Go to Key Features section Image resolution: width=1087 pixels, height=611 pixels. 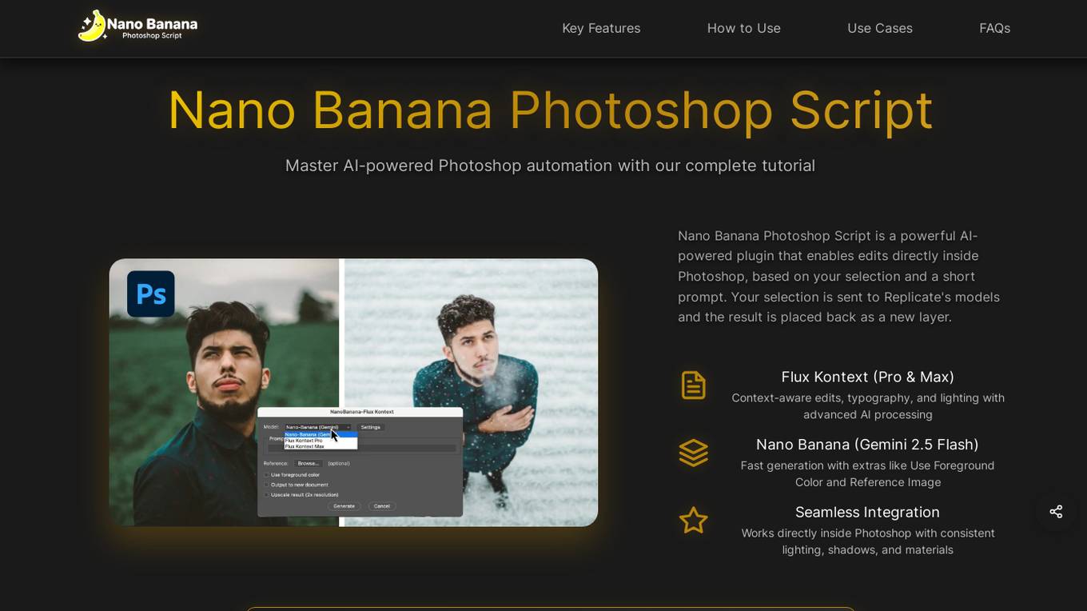(601, 28)
